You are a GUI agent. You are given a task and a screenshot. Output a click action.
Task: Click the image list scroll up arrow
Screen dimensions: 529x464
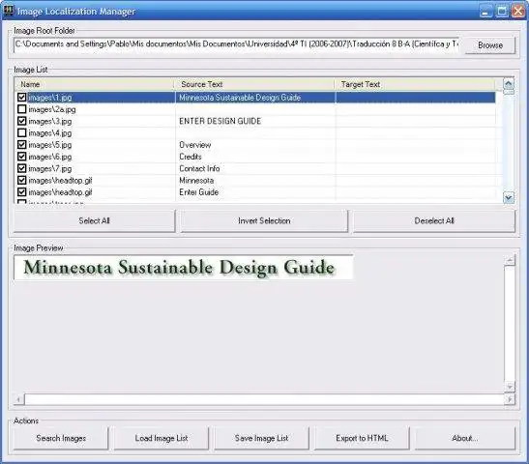tap(509, 84)
